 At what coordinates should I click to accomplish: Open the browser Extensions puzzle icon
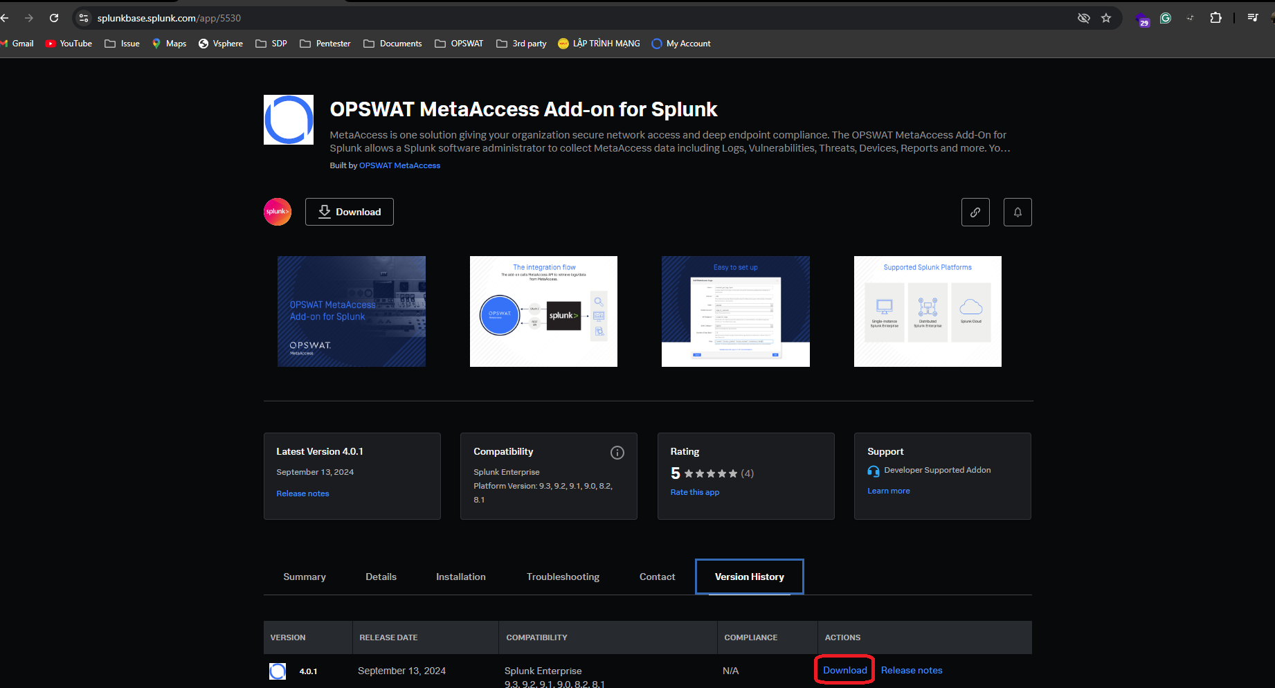(x=1215, y=18)
